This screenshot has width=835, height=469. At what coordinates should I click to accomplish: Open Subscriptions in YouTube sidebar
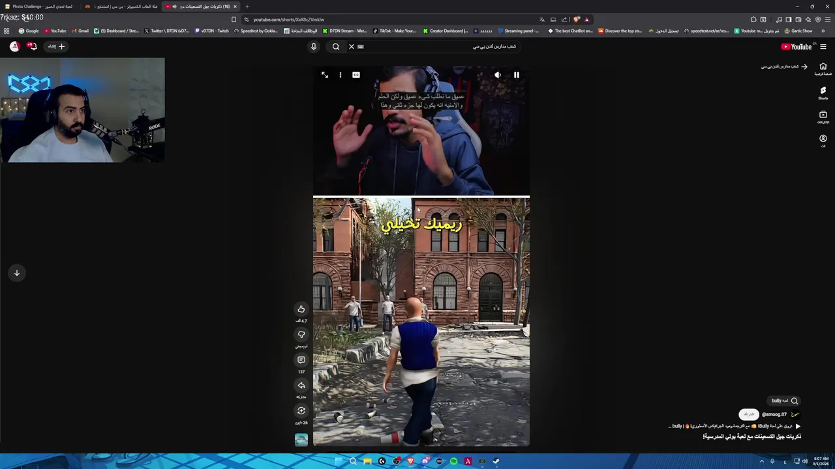pyautogui.click(x=823, y=117)
